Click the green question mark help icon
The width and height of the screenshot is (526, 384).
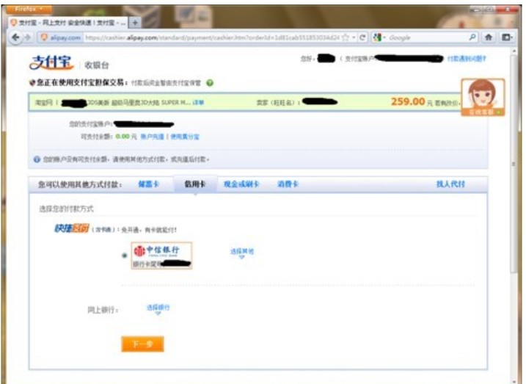[x=210, y=83]
